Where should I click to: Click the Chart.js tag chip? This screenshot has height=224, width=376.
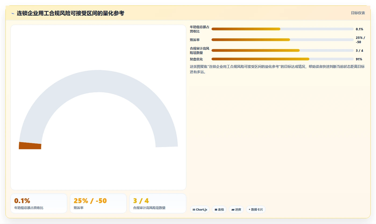coord(200,210)
